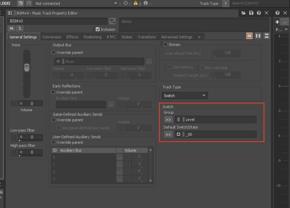This screenshot has height=208, width=290.
Task: Click the errors X icon in top bar
Action: point(116,3)
